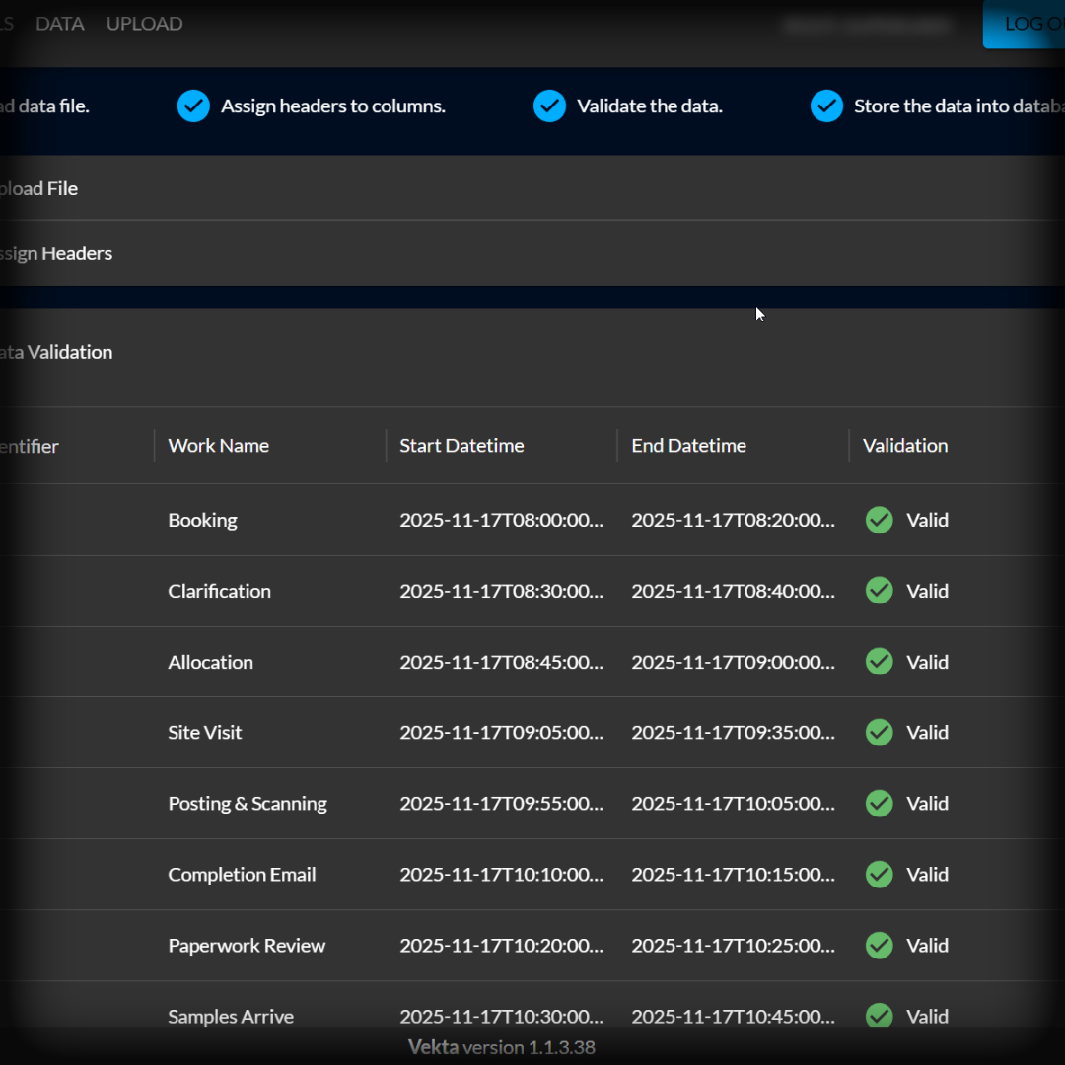Screen dimensions: 1065x1065
Task: Click the Valid icon for Samples Arrive
Action: coord(878,1016)
